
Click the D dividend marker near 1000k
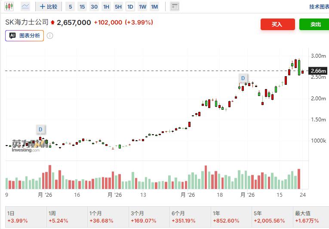(40, 130)
